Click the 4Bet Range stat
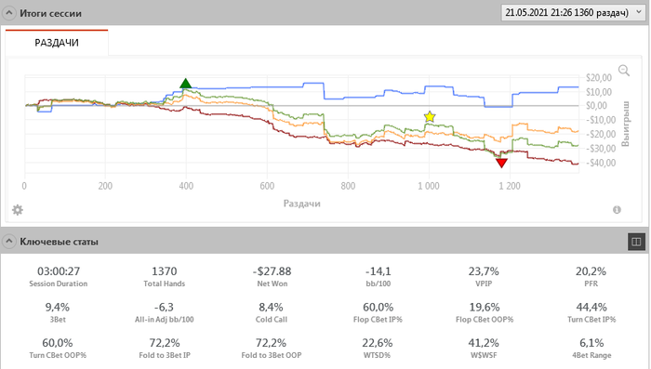Viewport: 651px width, 369px height. [x=591, y=348]
